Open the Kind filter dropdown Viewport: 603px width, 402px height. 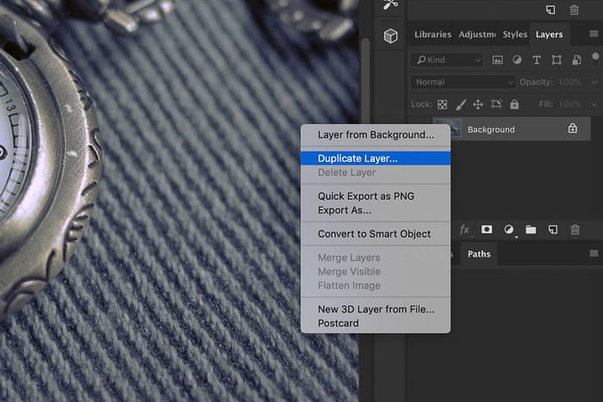[x=447, y=60]
